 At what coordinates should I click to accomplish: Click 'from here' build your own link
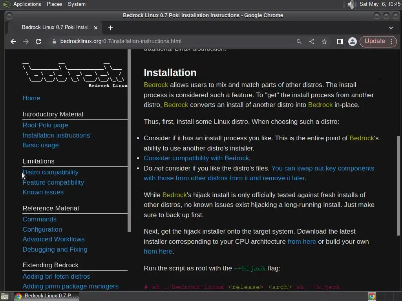[158, 251]
